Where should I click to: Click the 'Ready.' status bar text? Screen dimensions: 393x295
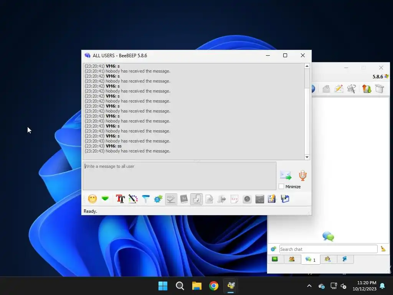click(90, 211)
